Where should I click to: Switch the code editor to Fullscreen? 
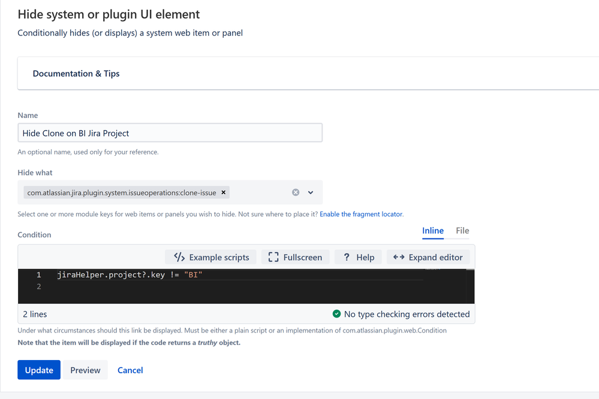(295, 257)
